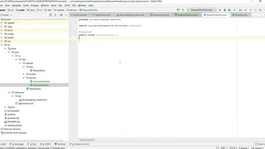
Task: Open Event Log in status bar
Action: (x=260, y=144)
